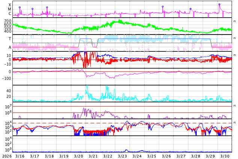Select the 2026 year label
Viewport: 238px width, 159px height.
pyautogui.click(x=6, y=156)
